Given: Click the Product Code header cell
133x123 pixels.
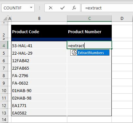Looking at the screenshot, I should 39,32.
